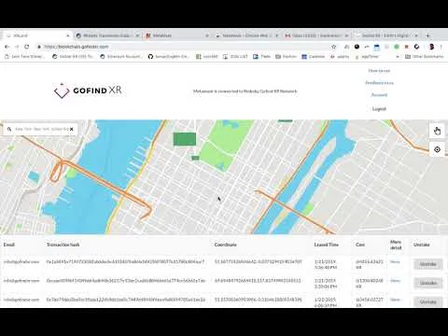Open Other Bookmarks folder
The height and width of the screenshot is (336, 448).
[x=425, y=57]
